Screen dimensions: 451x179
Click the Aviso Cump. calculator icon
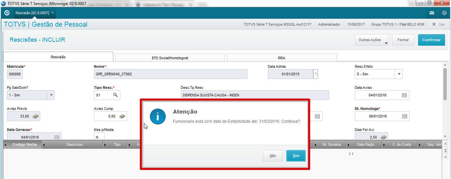tap(122, 116)
